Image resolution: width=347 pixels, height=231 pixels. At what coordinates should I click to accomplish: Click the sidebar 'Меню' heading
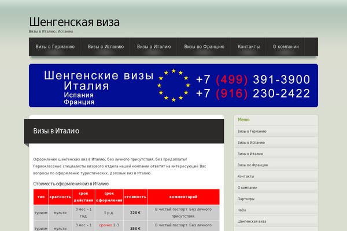pyautogui.click(x=243, y=120)
